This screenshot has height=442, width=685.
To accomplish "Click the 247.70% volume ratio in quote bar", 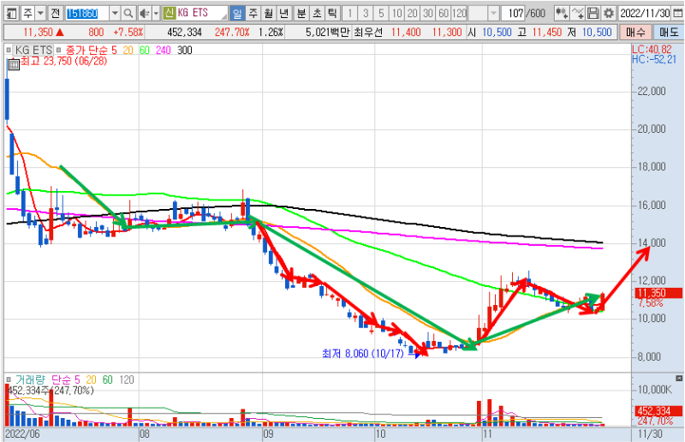I will 232,33.
